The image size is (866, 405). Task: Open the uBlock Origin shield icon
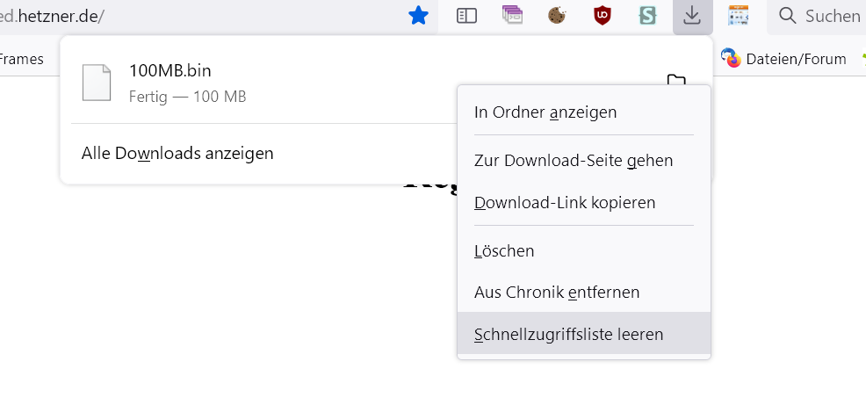pos(602,15)
